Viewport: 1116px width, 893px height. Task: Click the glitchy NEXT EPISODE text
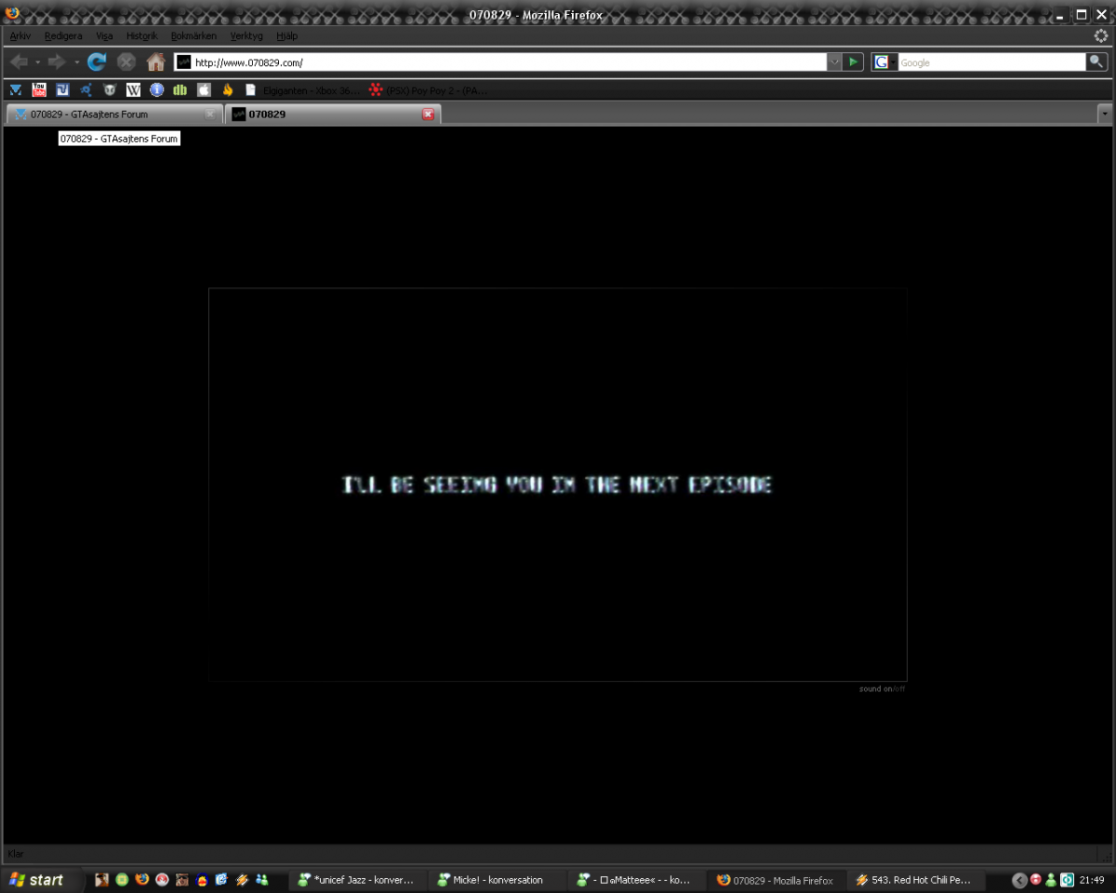(x=557, y=485)
